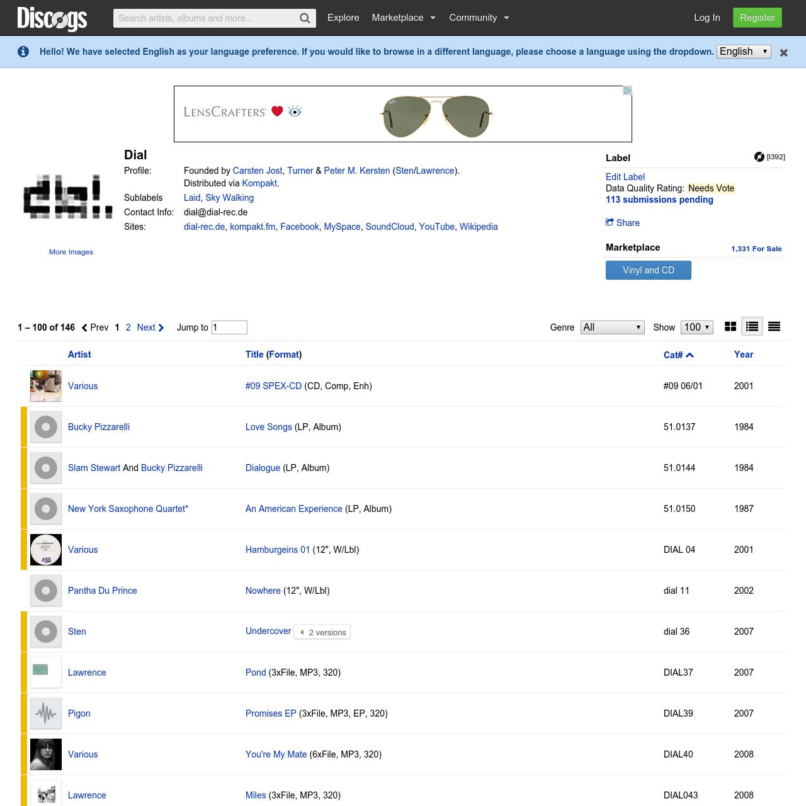
Task: Visit the dial-rec.de site link
Action: (x=204, y=227)
